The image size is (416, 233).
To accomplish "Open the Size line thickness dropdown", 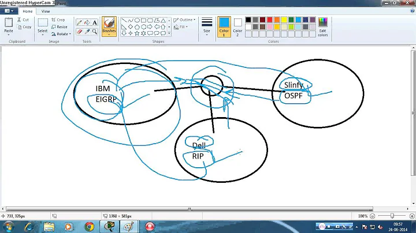I will pyautogui.click(x=207, y=27).
